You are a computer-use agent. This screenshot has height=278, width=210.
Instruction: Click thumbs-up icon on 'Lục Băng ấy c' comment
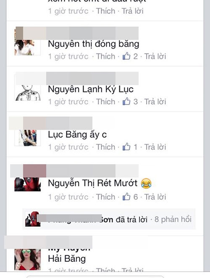(126, 147)
